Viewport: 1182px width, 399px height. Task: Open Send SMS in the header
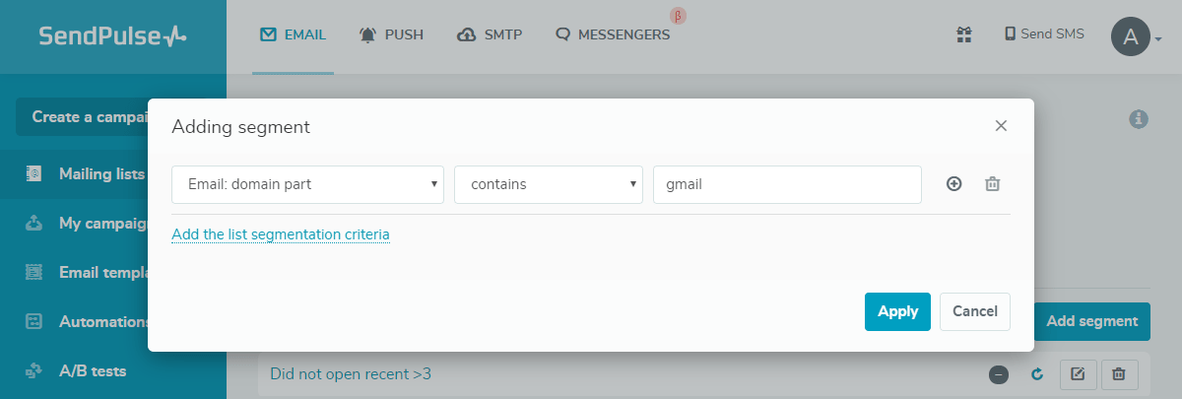click(1044, 34)
